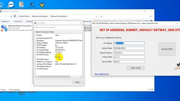Switch to large icons view in status bar
The width and height of the screenshot is (180, 101).
(152, 89)
